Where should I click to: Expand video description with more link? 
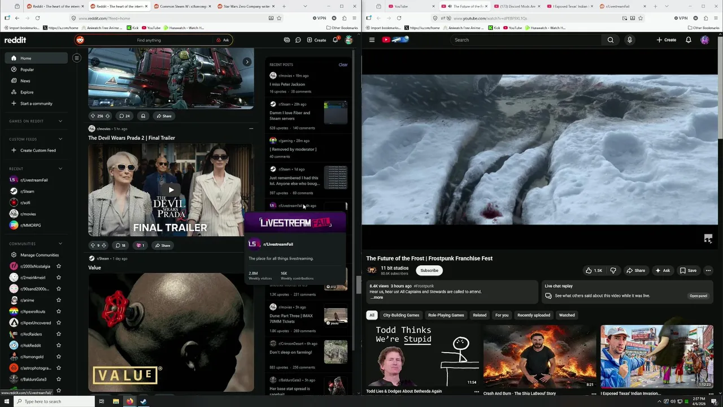[x=377, y=297]
